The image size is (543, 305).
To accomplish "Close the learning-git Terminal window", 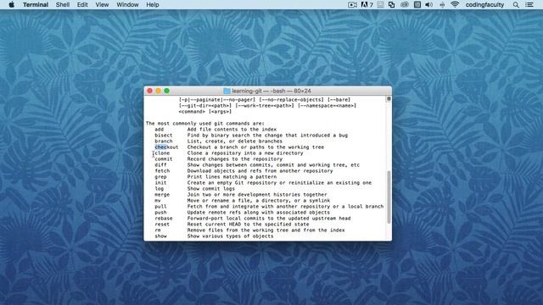I will 149,91.
